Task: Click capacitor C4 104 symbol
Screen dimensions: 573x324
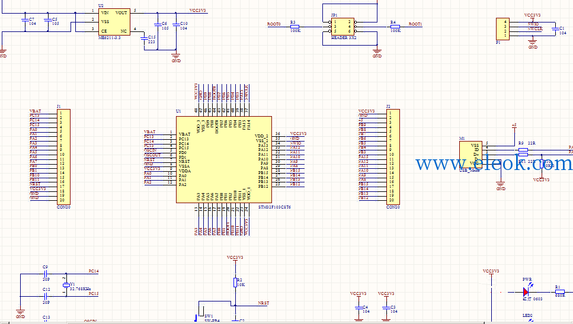Action: (359, 308)
